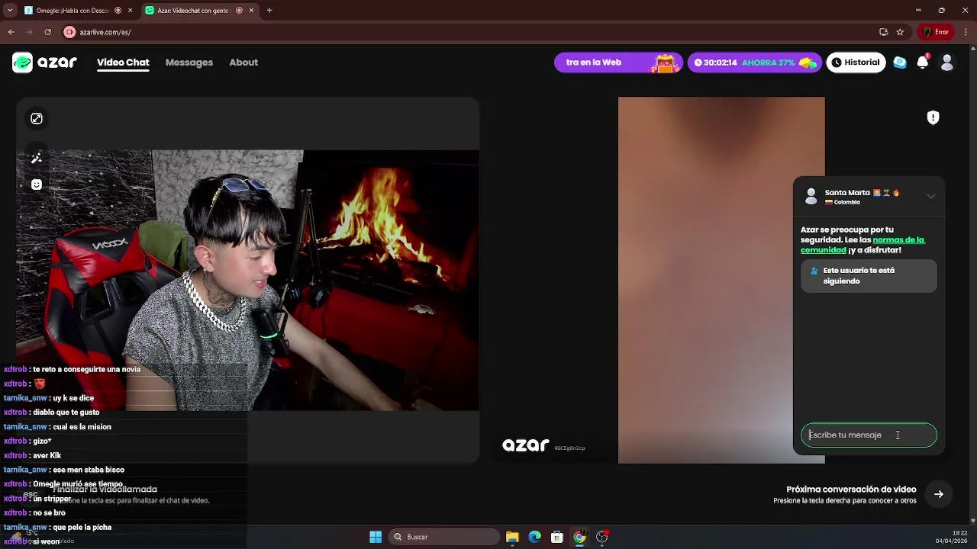Open the blue chat bubbles icon
Screen dimensions: 977x549
[900, 63]
